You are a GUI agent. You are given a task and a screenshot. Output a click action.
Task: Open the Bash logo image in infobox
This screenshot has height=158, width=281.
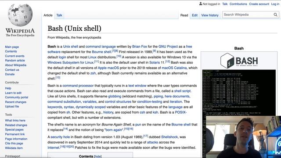239,61
